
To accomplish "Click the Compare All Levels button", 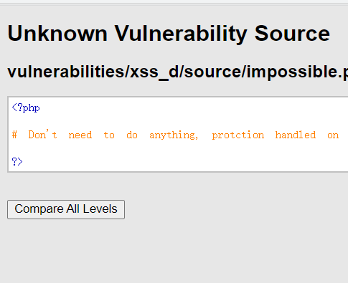I will (x=66, y=209).
